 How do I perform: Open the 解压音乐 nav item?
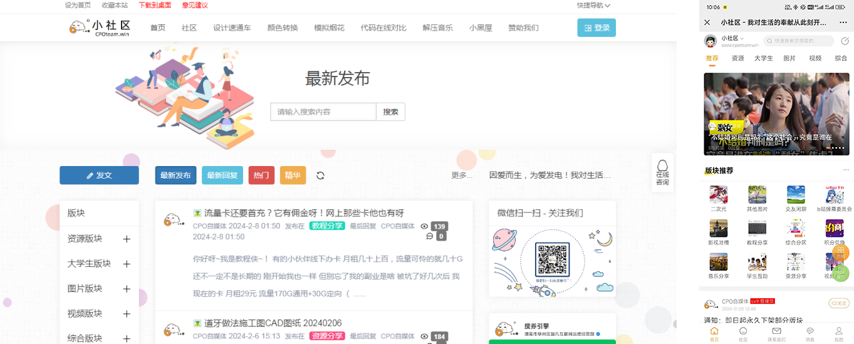438,28
